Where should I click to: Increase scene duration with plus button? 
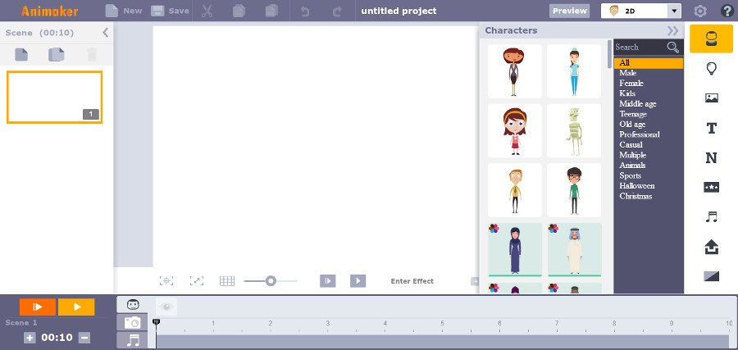pyautogui.click(x=30, y=338)
